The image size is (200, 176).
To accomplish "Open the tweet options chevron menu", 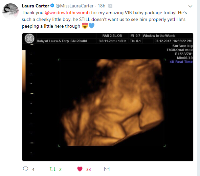I will click(x=190, y=6).
